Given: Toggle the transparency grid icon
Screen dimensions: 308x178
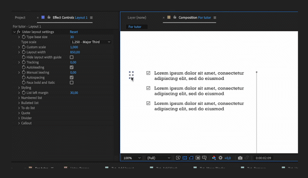Looking at the screenshot, I should [185, 158].
